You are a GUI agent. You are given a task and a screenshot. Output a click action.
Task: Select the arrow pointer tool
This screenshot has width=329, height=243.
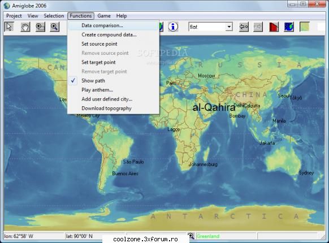[9, 27]
